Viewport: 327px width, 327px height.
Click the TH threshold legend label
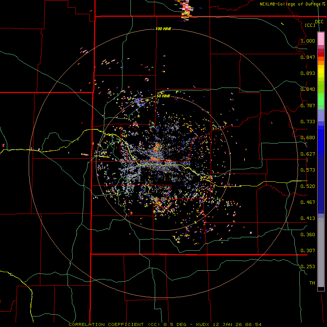[x=312, y=283]
